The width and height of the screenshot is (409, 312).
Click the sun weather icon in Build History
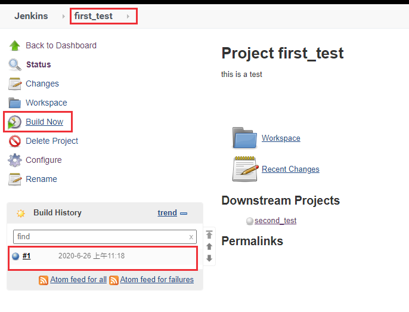point(21,214)
